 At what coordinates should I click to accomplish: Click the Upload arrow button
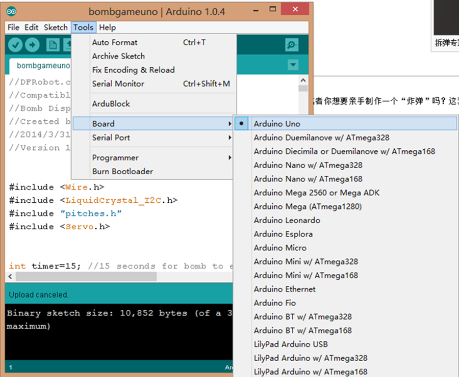[x=32, y=45]
